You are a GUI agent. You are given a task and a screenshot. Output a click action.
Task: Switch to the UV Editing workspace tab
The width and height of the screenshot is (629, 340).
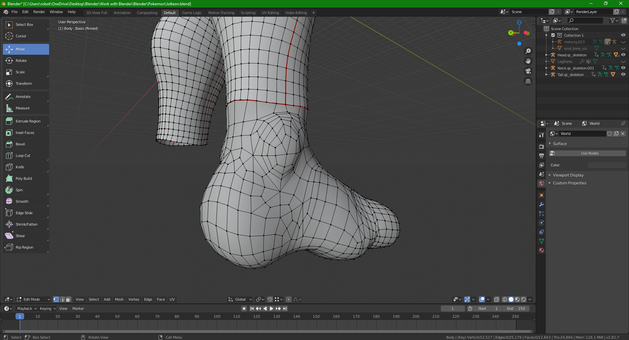coord(270,13)
